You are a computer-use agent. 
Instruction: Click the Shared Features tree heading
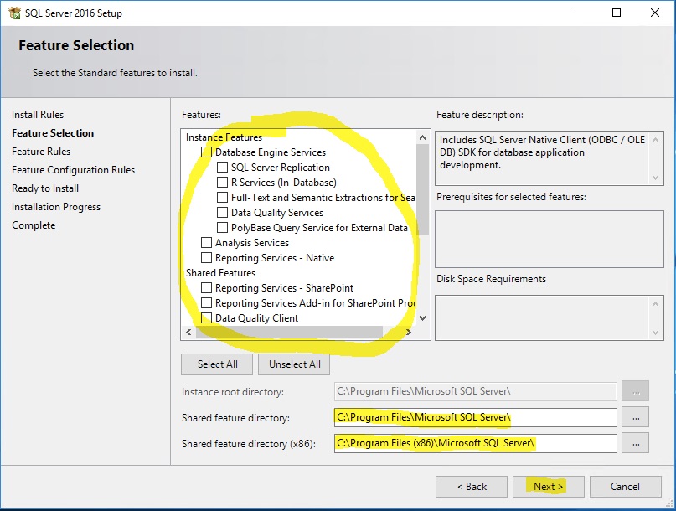[220, 273]
